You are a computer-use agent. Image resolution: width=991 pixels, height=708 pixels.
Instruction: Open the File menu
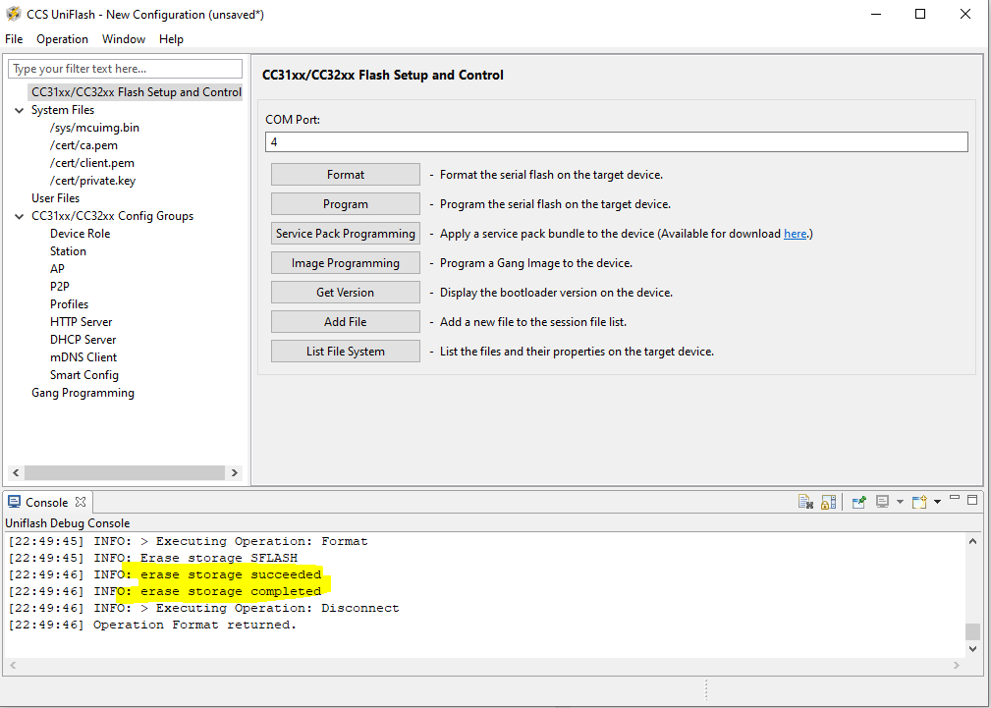point(14,39)
